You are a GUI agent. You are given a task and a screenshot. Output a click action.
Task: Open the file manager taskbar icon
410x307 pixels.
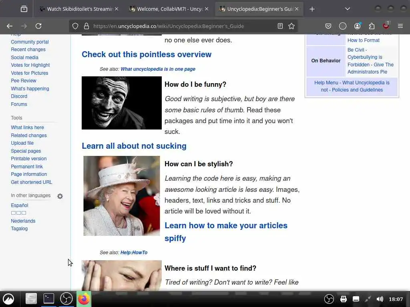coord(31,299)
